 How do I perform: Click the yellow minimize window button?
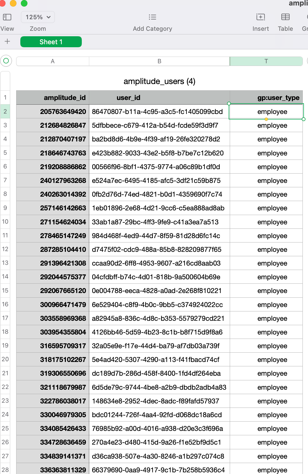point(13,3)
